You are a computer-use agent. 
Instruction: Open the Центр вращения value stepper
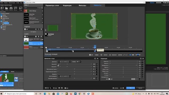pos(70,76)
